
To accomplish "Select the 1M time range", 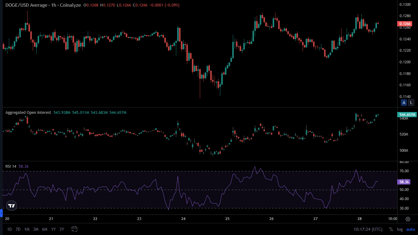I will pyautogui.click(x=27, y=229).
